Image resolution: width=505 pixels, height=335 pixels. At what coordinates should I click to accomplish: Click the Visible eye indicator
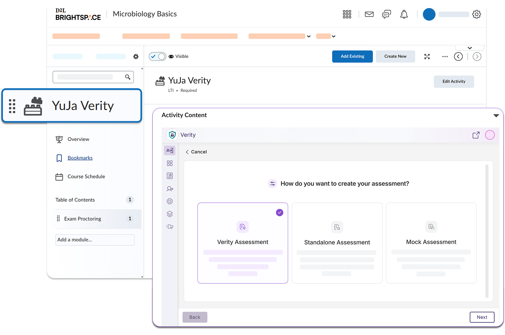pos(171,57)
